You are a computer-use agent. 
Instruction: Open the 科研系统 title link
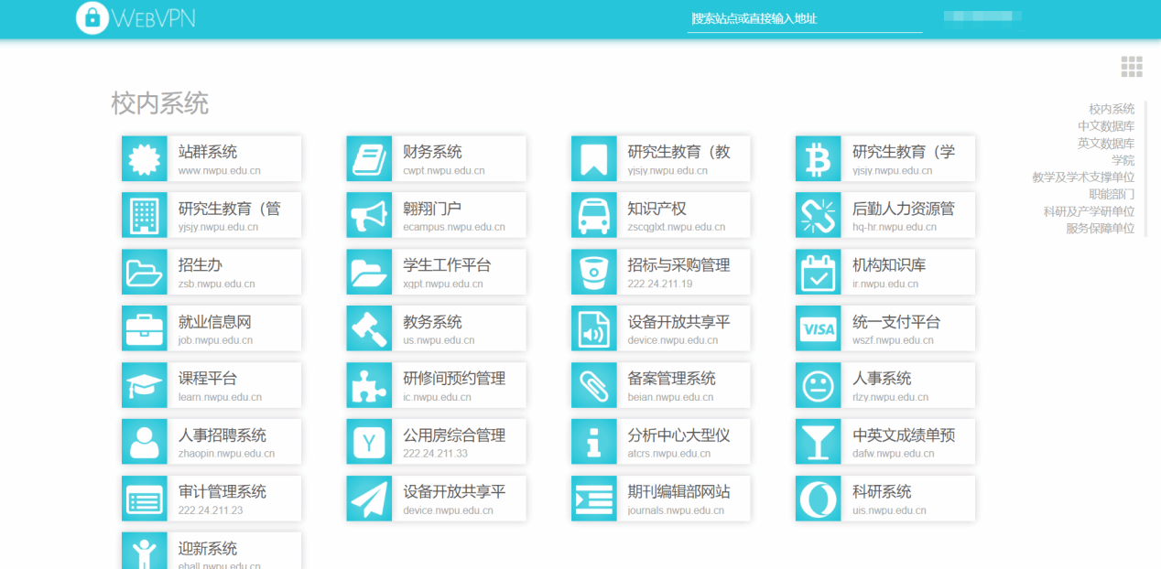coord(882,492)
